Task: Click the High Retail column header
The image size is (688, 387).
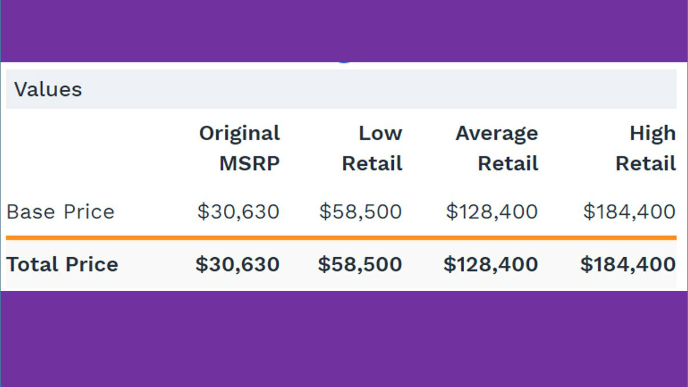Action: point(646,148)
